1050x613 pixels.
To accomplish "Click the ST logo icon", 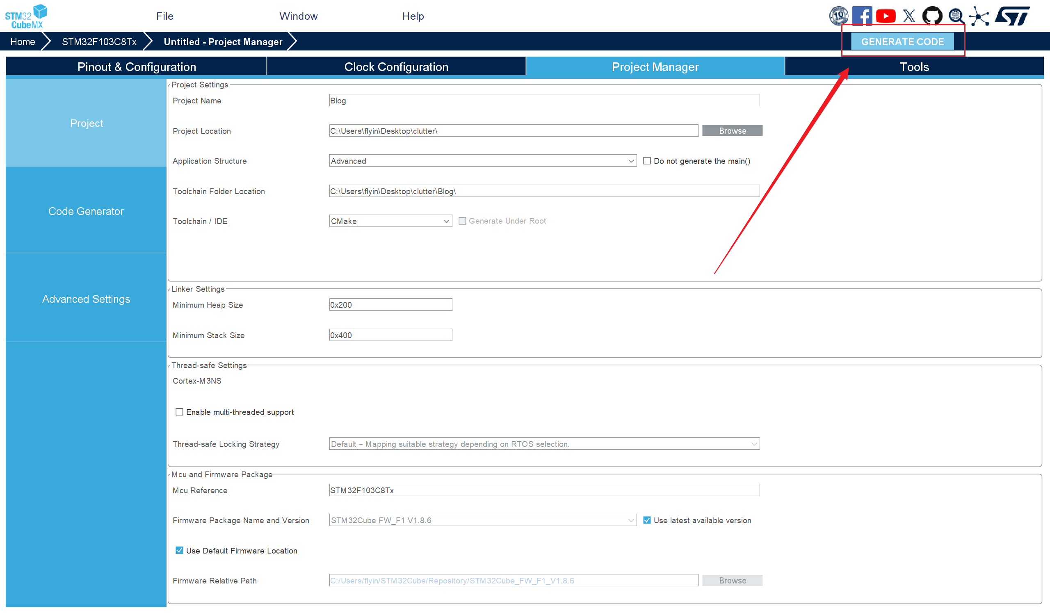I will pos(1013,16).
